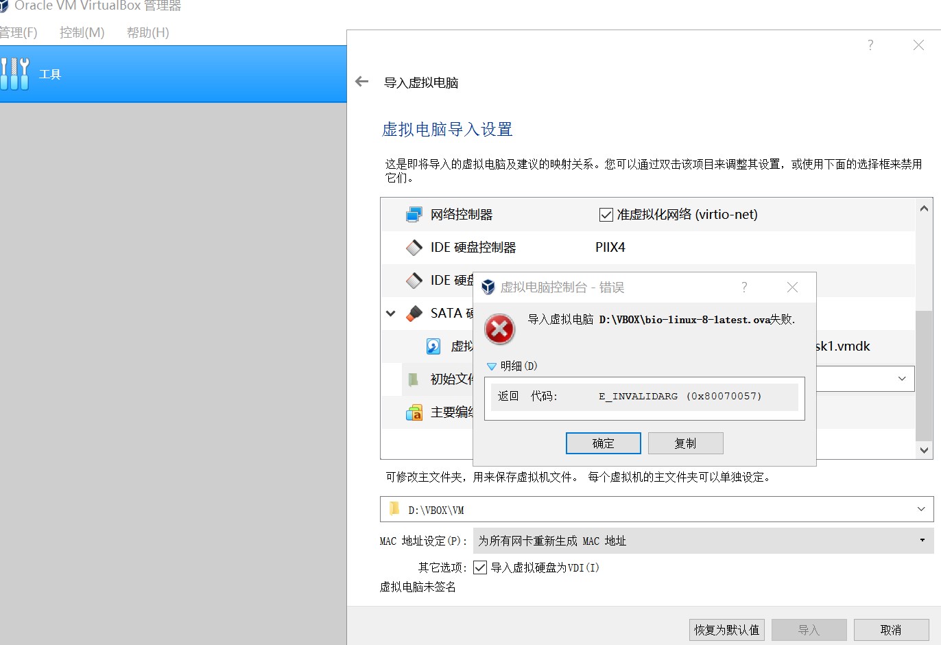
Task: Open the 初始文件夹 path dropdown in the list
Action: (x=902, y=379)
